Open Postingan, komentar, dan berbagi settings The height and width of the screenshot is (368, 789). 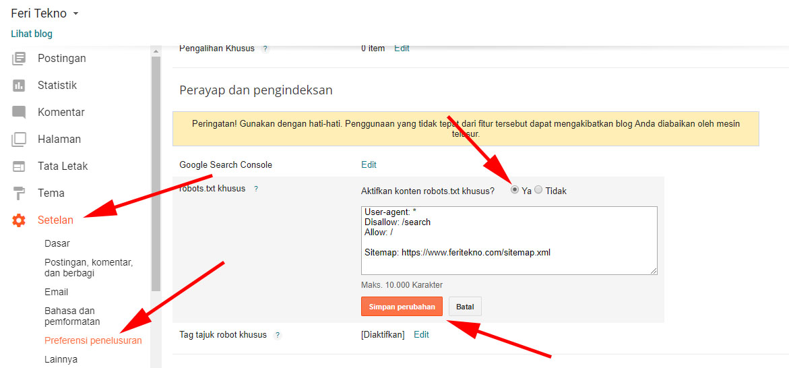click(x=88, y=268)
